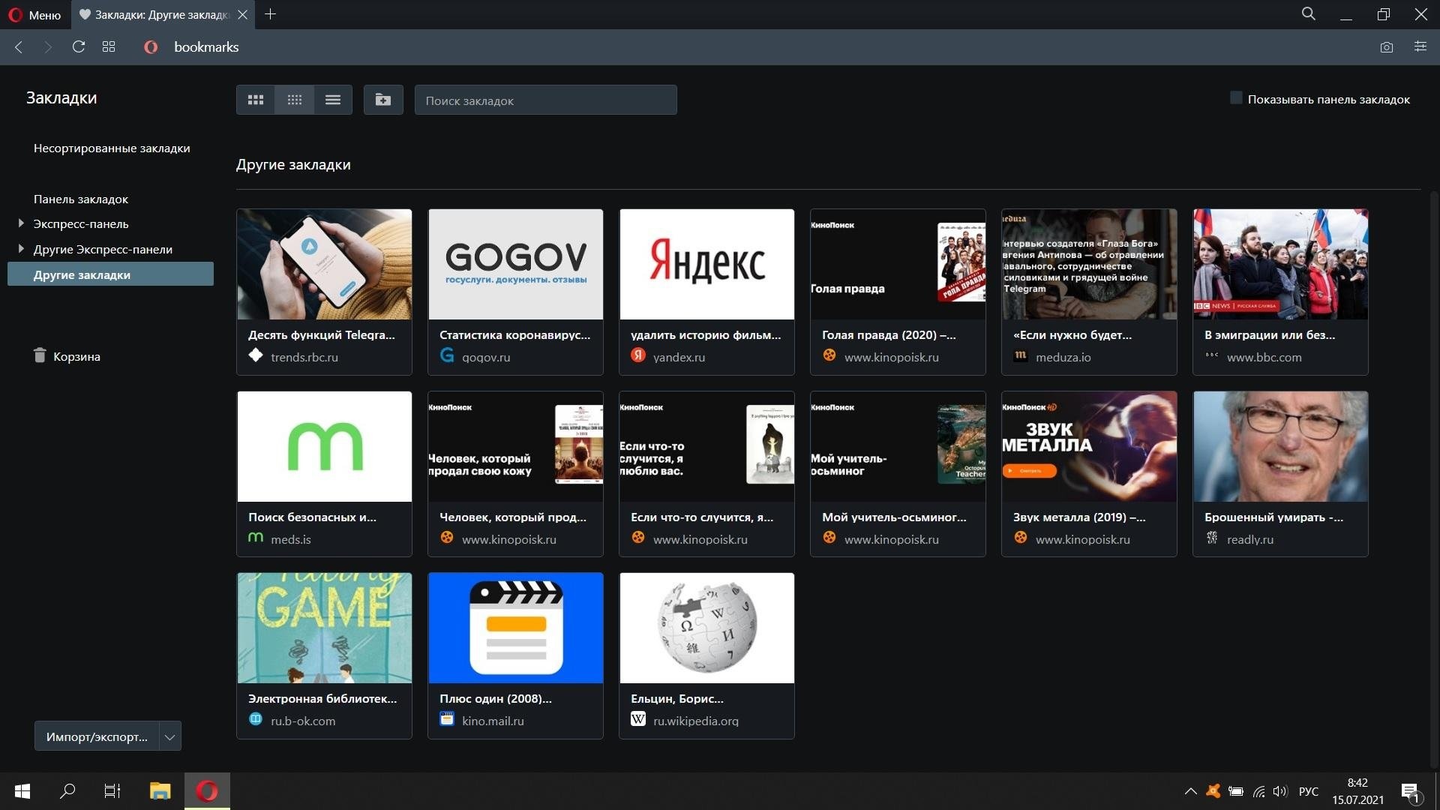Image resolution: width=1440 pixels, height=810 pixels.
Task: Select Панель закладок folder
Action: 81,199
